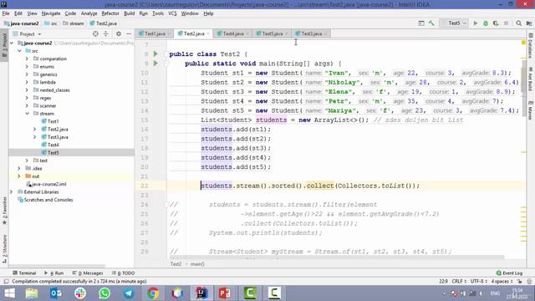Hide the Project panel with minus icon

pos(129,33)
